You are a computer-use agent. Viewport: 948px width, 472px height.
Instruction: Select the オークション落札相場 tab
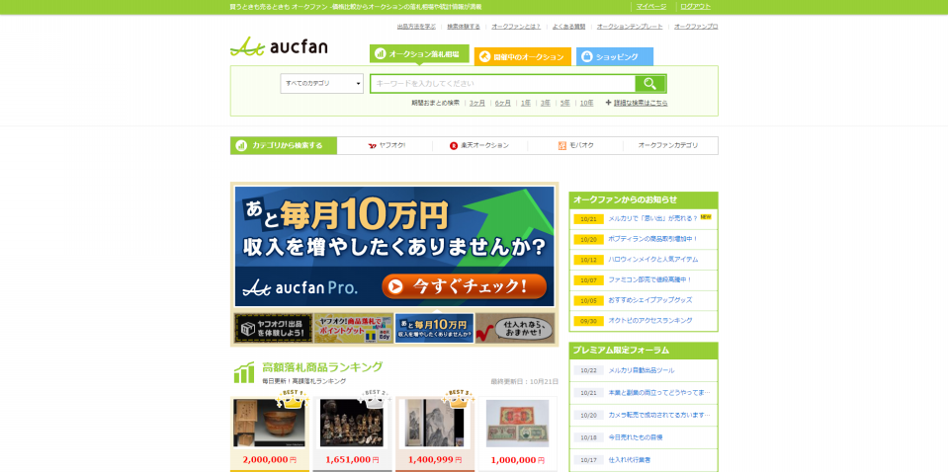[419, 53]
